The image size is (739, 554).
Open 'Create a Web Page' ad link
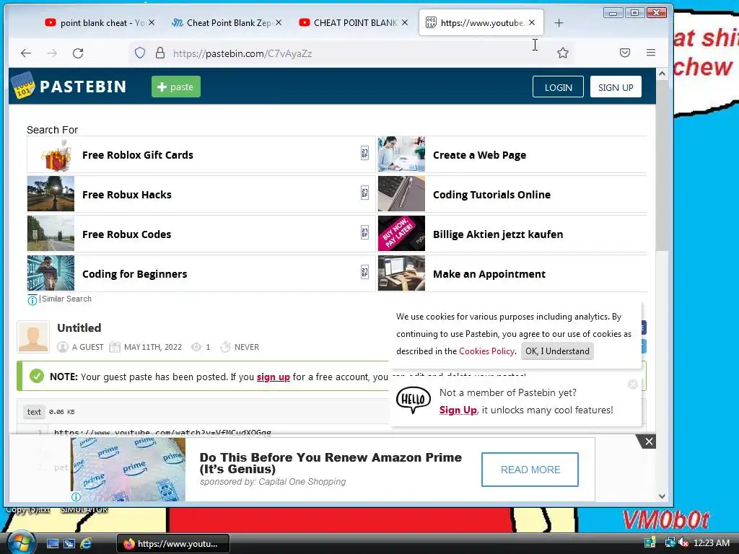pos(512,154)
